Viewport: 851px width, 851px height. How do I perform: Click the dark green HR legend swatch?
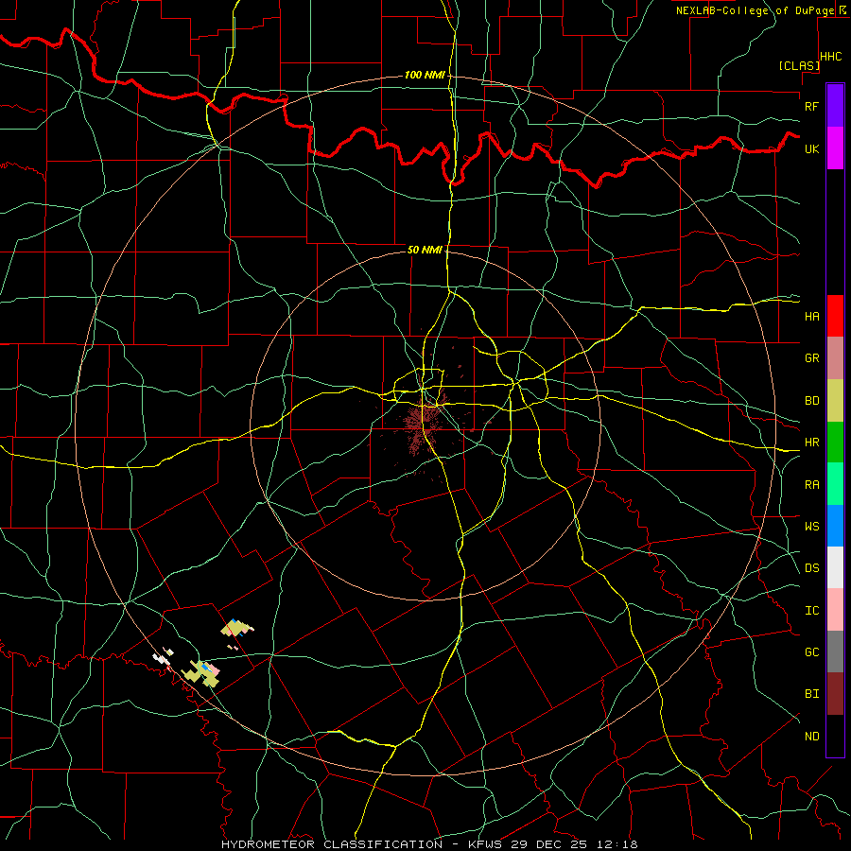click(835, 443)
